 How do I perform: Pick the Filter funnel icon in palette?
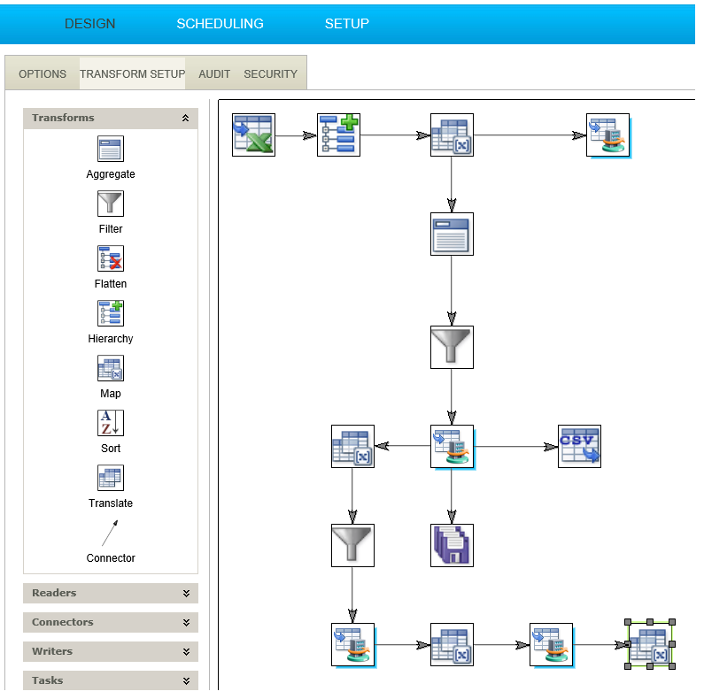(x=111, y=204)
